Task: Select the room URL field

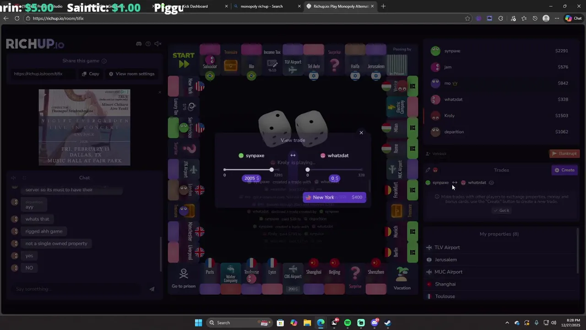Action: [x=43, y=74]
